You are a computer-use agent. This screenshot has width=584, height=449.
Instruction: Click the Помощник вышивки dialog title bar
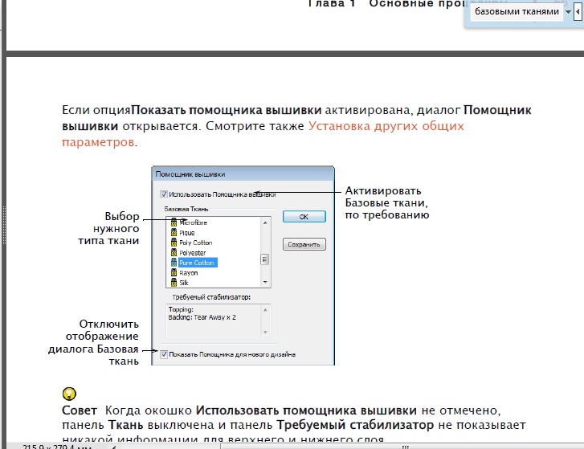(243, 173)
